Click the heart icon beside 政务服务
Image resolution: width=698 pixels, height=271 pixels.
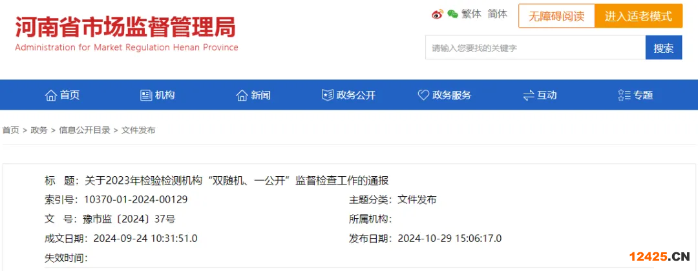[423, 95]
